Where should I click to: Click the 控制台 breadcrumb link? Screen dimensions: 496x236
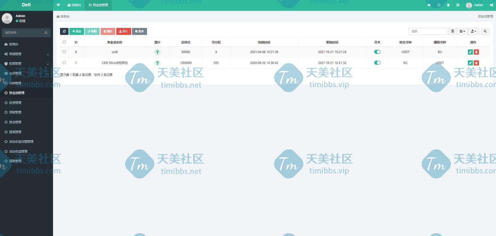[63, 17]
